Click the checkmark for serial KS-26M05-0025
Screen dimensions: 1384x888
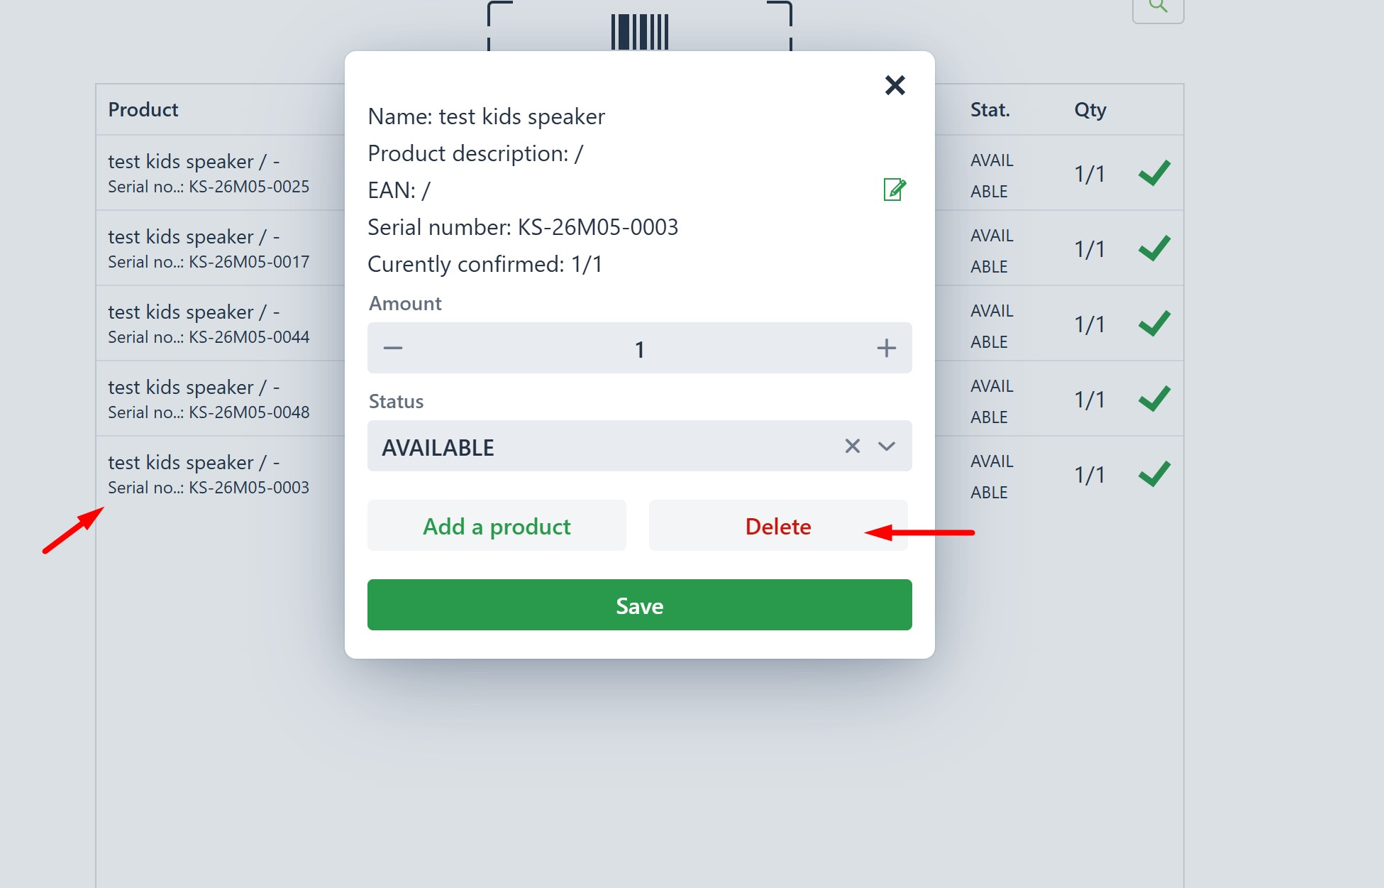1154,172
